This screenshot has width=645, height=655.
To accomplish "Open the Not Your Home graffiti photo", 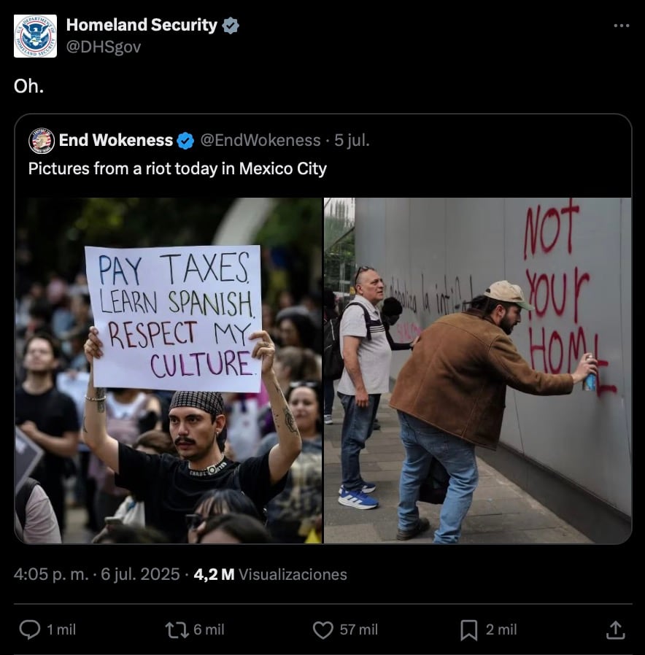I will click(477, 371).
